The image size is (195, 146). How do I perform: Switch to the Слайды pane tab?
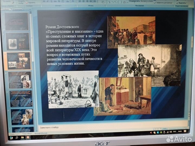pyautogui.click(x=6, y=10)
